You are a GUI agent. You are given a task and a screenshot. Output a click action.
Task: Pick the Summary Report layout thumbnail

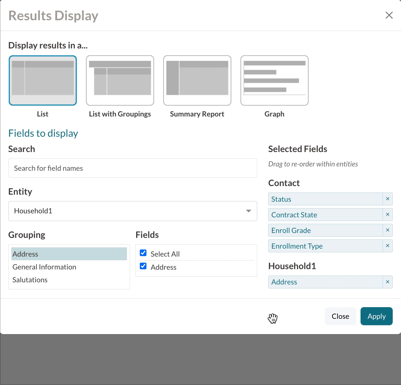(197, 80)
